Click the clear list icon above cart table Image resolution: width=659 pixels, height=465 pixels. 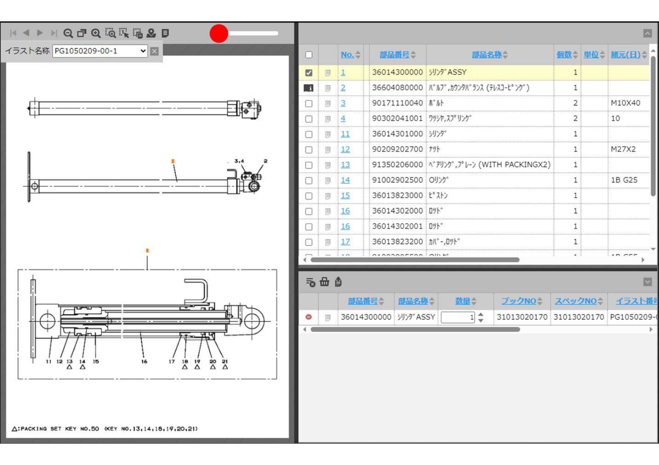(x=310, y=282)
